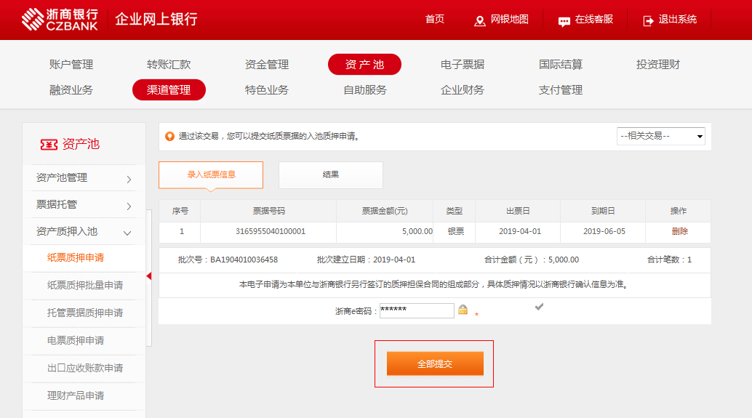This screenshot has width=752, height=418.
Task: Click the online customer service chat icon
Action: click(x=564, y=21)
